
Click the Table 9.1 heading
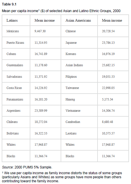point(9,4)
